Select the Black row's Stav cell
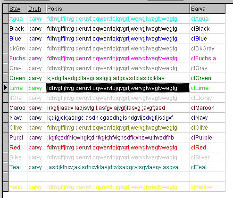Viewport: 233px width, 198px height. pyautogui.click(x=17, y=29)
